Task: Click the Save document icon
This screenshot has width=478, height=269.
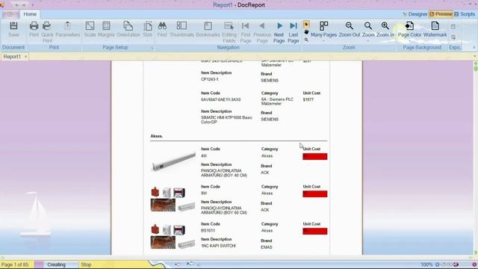Action: 13,26
